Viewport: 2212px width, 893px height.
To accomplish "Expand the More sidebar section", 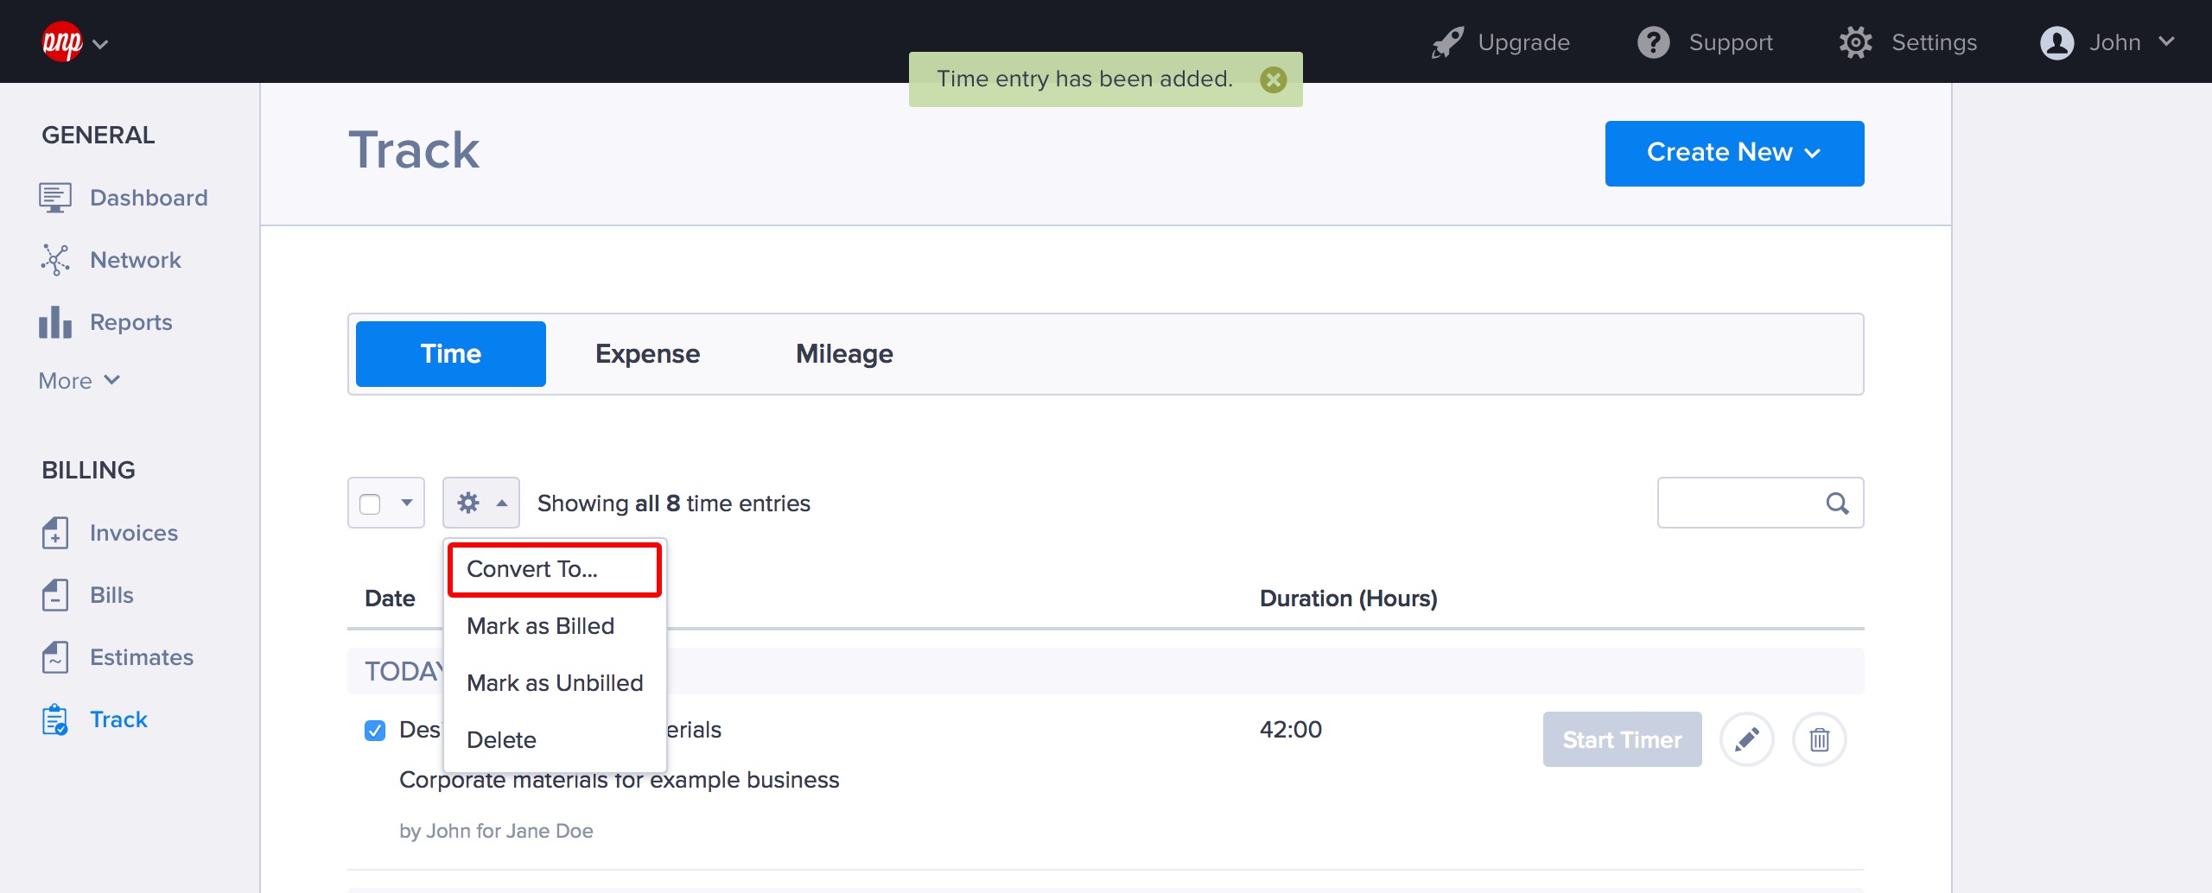I will point(79,381).
